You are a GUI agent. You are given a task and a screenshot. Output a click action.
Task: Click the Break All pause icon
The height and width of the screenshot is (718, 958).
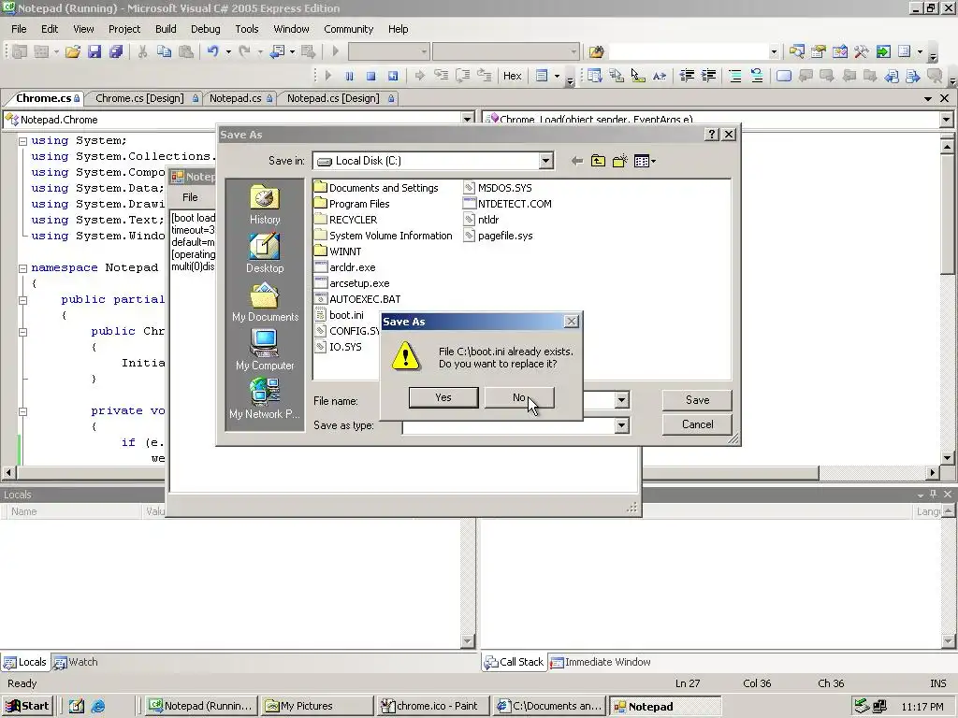[350, 76]
